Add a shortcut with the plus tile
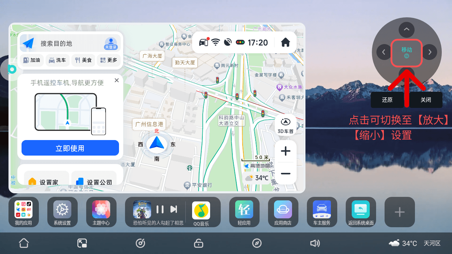The height and width of the screenshot is (254, 452). click(x=400, y=212)
